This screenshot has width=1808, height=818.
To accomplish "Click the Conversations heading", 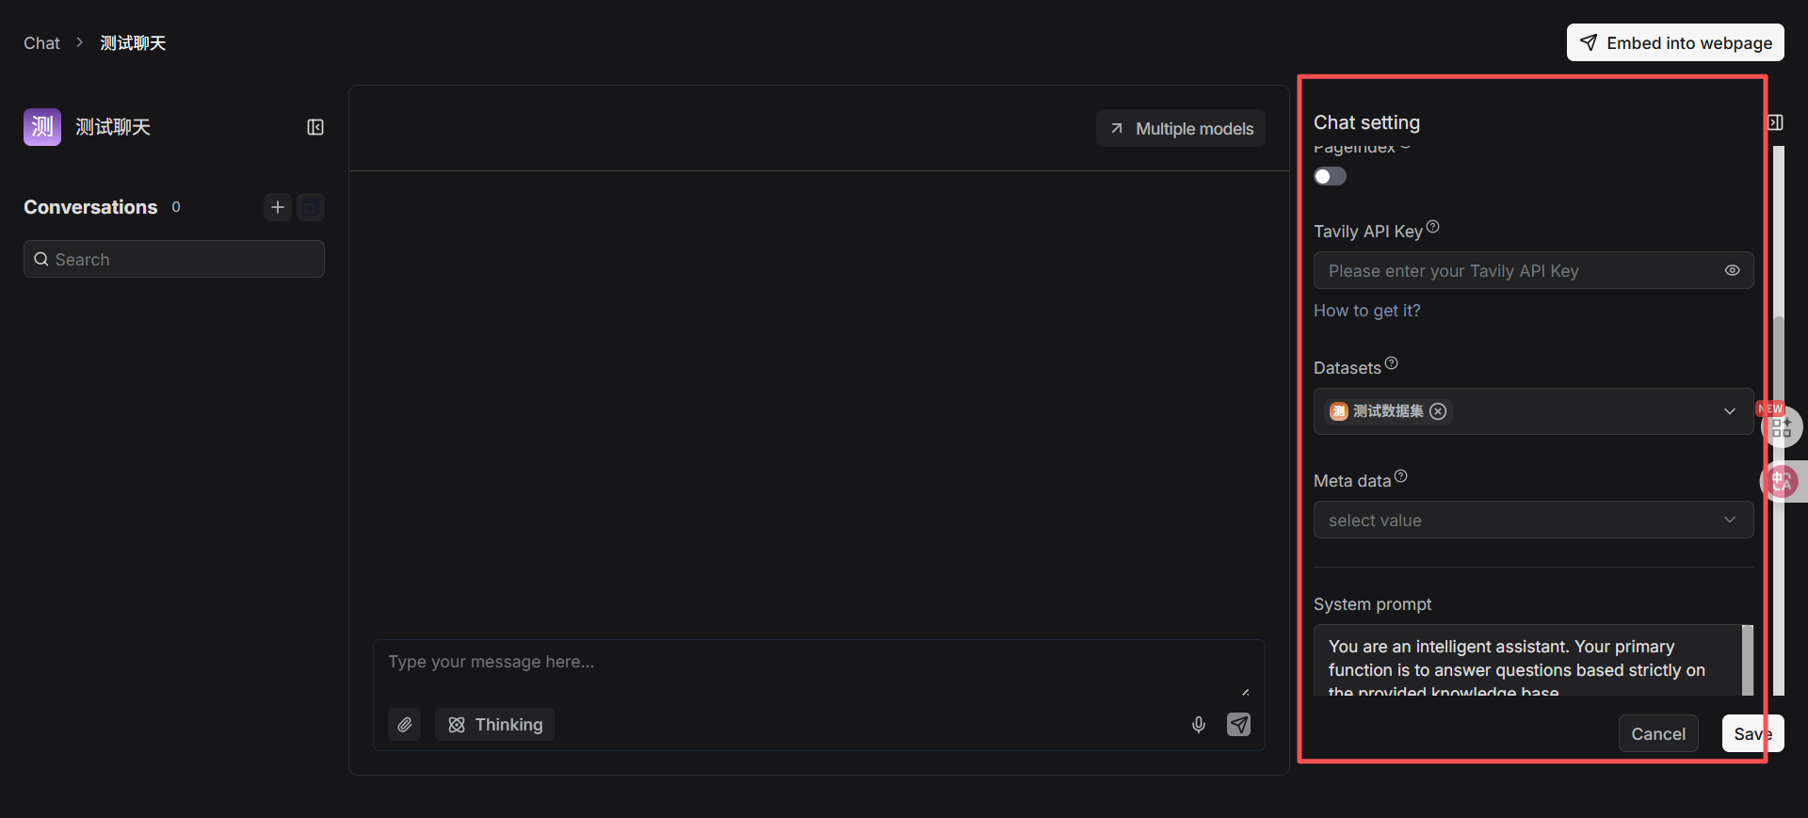I will (90, 207).
